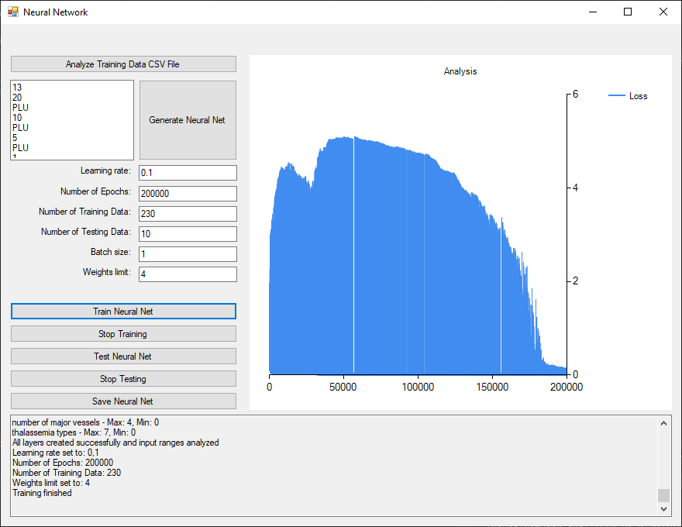
Task: Start training with Train Neural Net button
Action: click(x=123, y=312)
